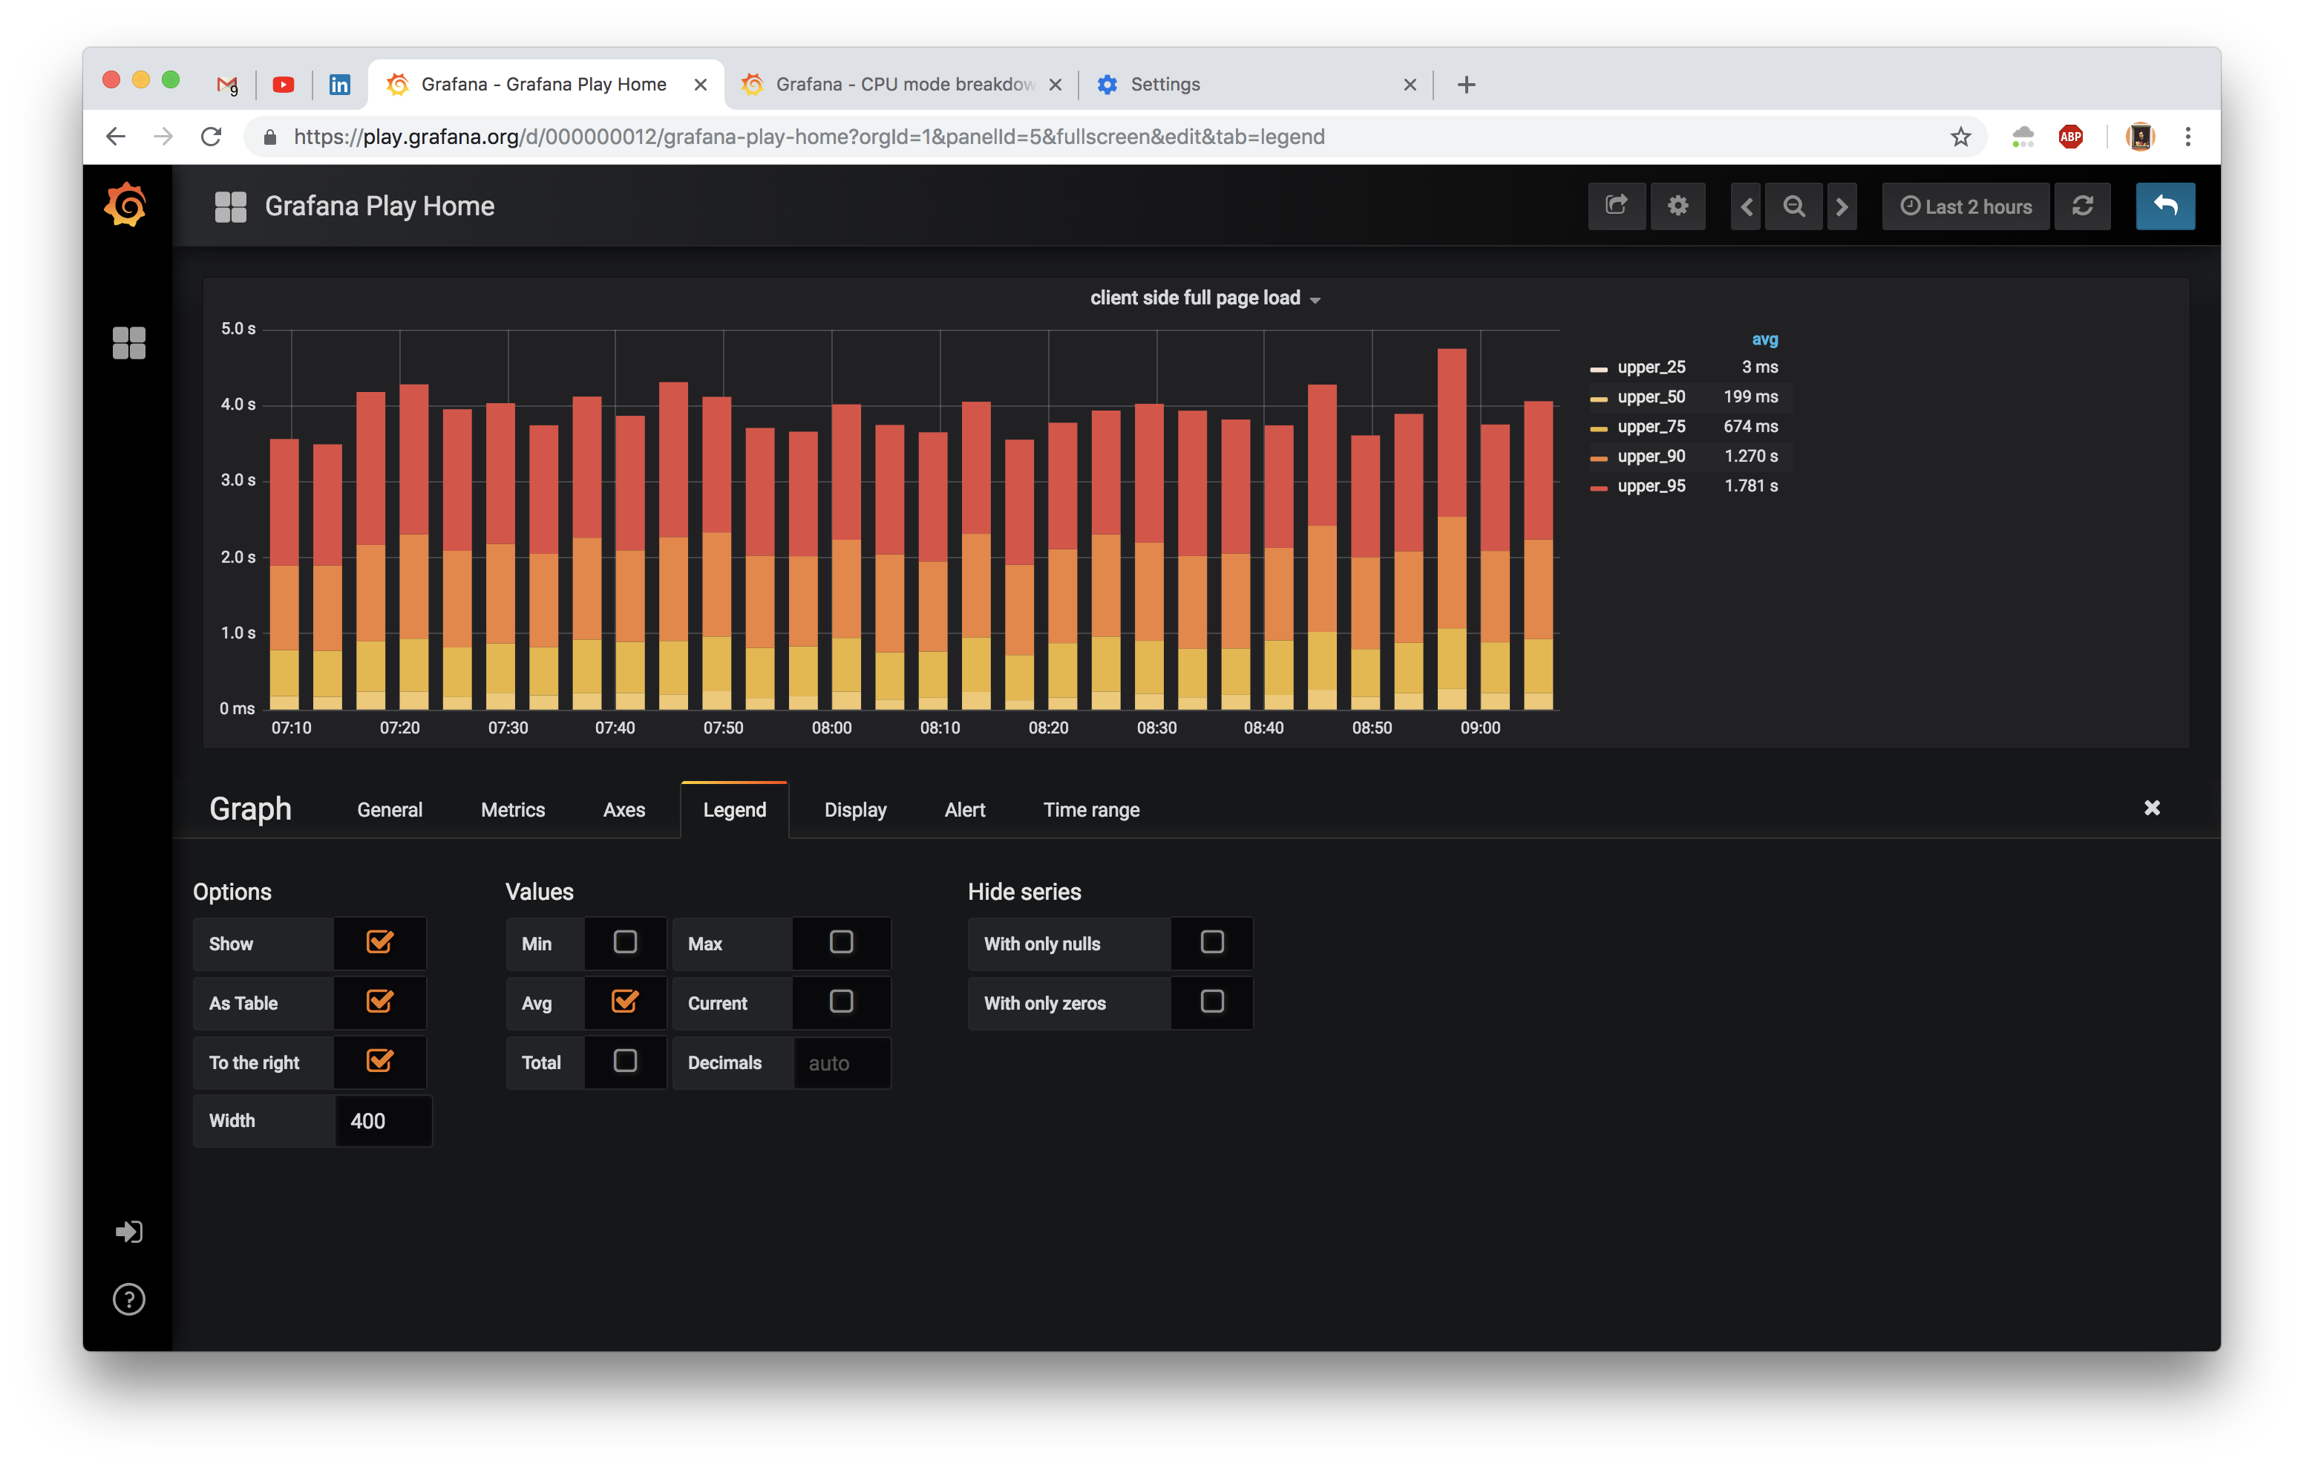Click the Grafana logo in the sidebar

127,205
